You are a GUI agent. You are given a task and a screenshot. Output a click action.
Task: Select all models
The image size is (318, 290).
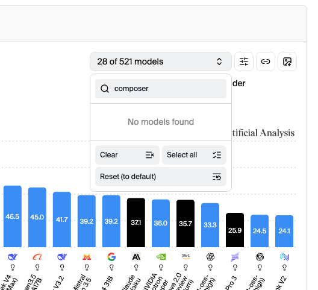point(194,155)
